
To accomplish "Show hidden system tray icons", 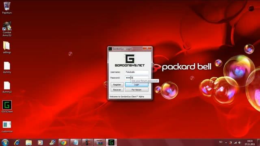I will (x=226, y=142).
